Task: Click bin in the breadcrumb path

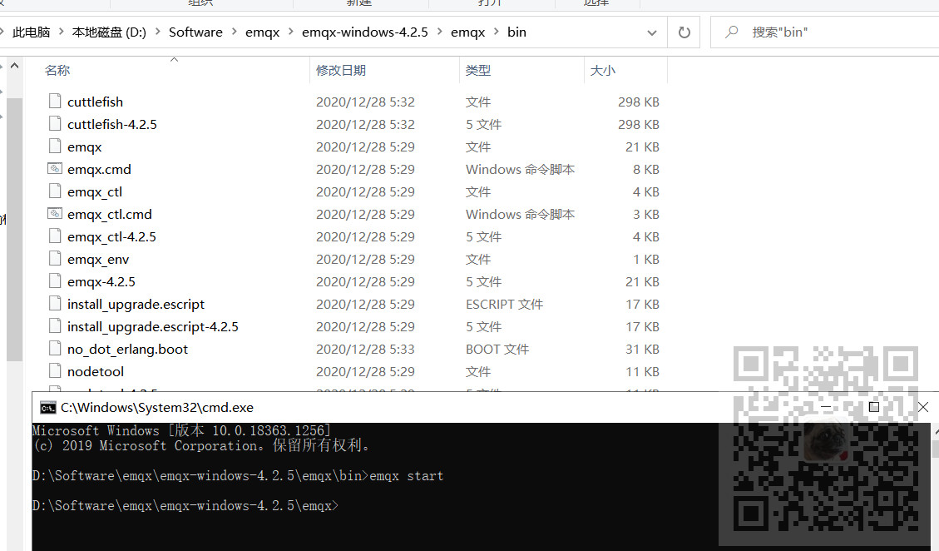Action: coord(516,32)
